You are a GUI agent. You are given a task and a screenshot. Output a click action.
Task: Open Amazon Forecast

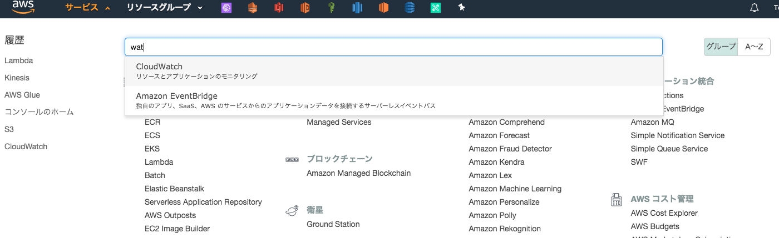point(499,135)
